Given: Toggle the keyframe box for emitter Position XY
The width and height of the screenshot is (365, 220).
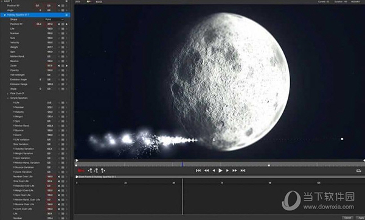Looking at the screenshot, I should (63, 24).
